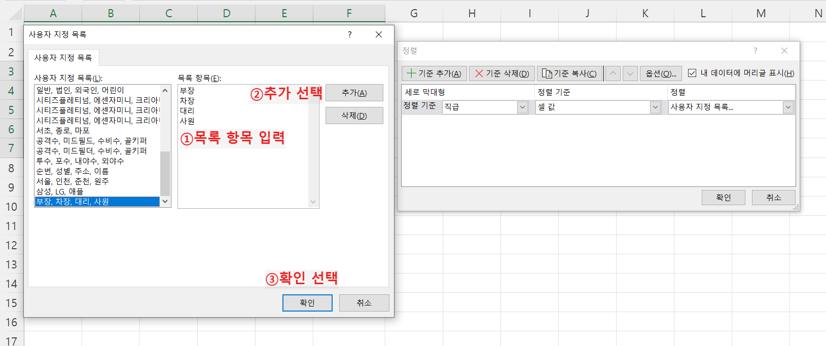
Task: Select the 순번, 성별, 주소, 이름 list entry
Action: point(97,171)
